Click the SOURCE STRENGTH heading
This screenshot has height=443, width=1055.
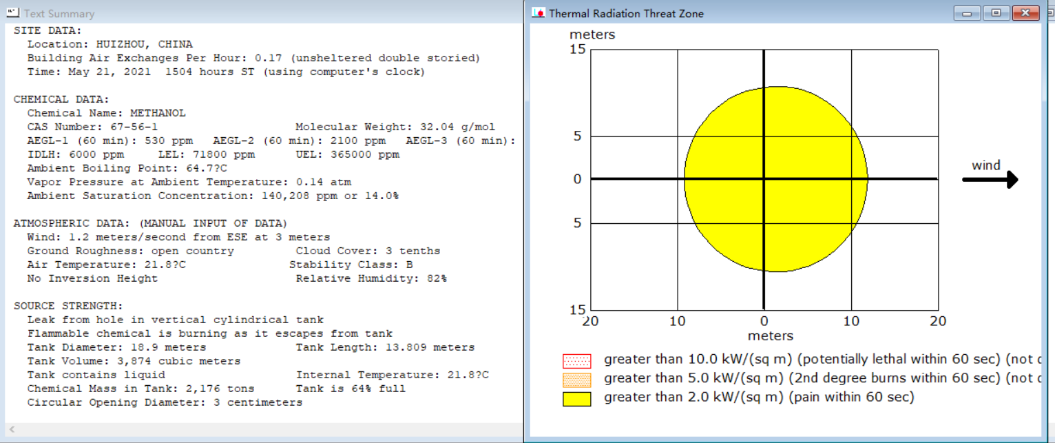[x=68, y=306]
